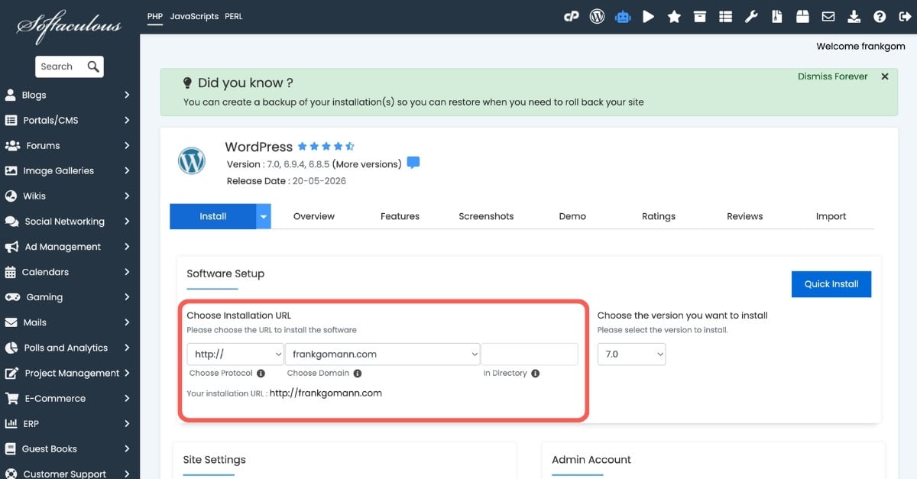Expand the Gaming category
The image size is (917, 479).
70,296
